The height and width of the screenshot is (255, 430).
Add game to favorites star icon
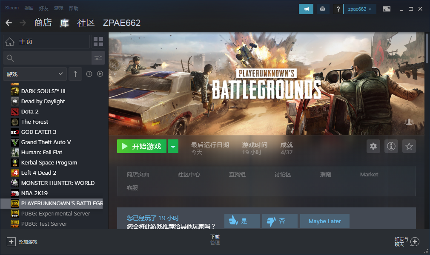click(x=409, y=146)
